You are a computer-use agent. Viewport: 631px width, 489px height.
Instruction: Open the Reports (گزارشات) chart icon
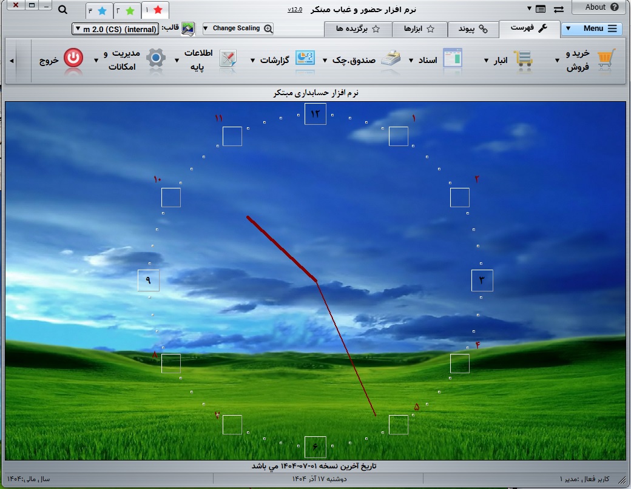305,59
